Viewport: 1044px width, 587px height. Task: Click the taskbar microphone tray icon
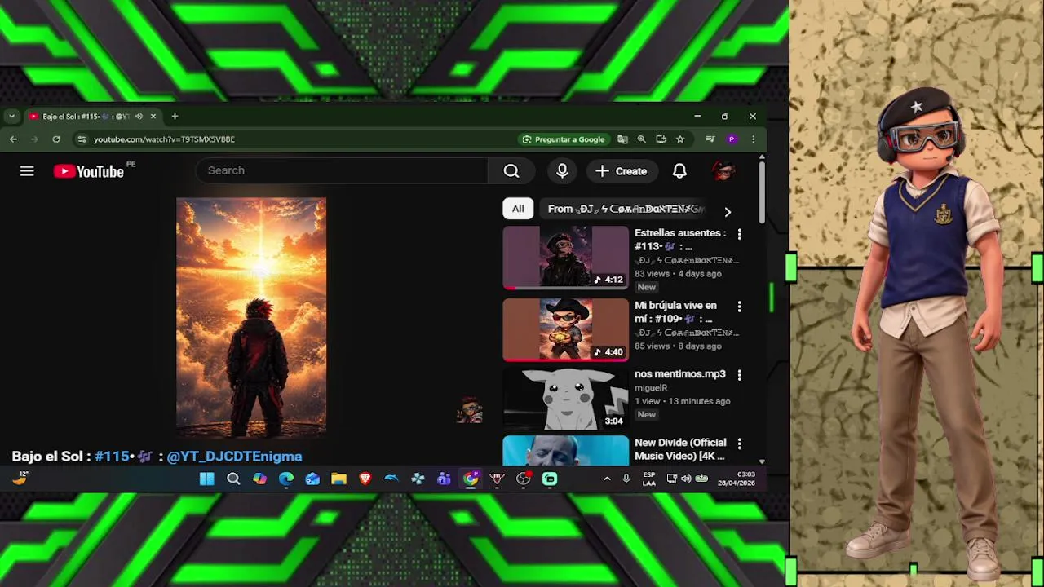tap(626, 479)
